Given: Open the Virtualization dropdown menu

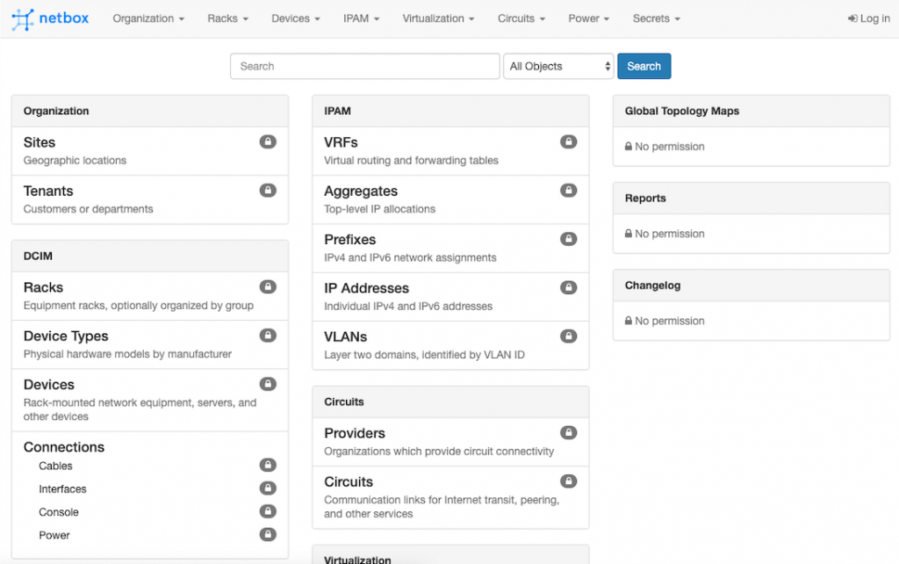Looking at the screenshot, I should pos(438,18).
